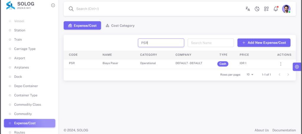Click Add New Expense/Cost button
302x134 pixels.
[264, 43]
